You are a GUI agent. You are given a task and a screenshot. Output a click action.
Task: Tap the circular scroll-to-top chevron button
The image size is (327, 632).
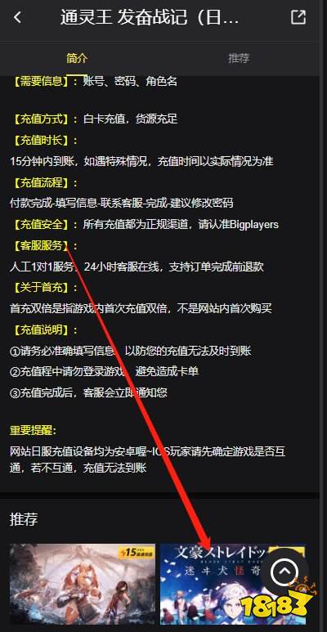click(x=284, y=571)
